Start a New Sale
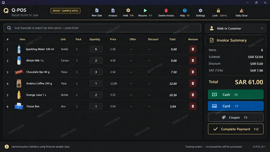270x152 pixels. [97, 12]
